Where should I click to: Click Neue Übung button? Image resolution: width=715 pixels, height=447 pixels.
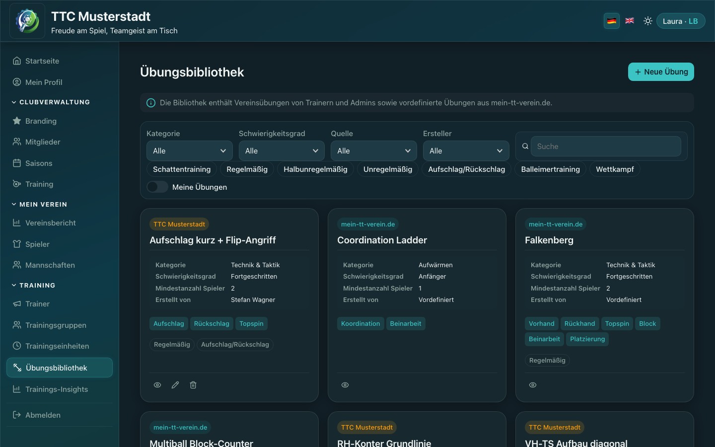[661, 72]
